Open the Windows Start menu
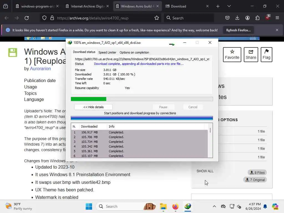This screenshot has width=284, height=213. coord(89,206)
